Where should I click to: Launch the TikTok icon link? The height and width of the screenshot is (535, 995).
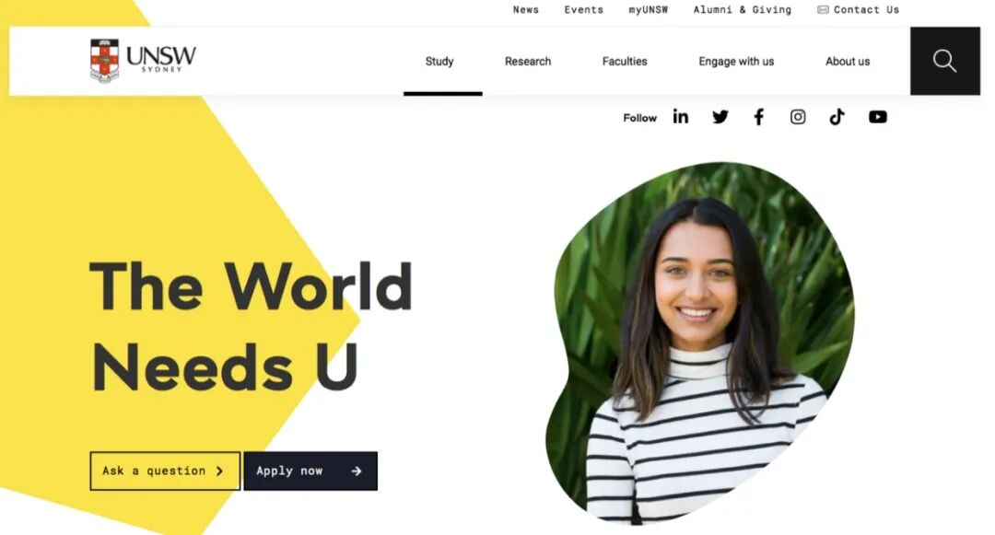point(837,117)
